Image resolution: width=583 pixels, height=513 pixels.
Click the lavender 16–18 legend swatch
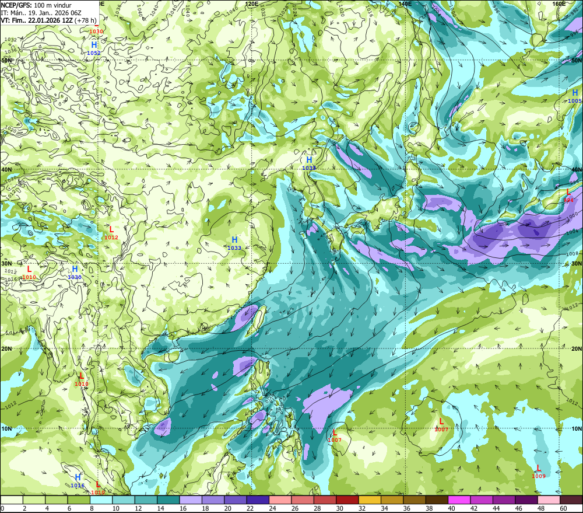pyautogui.click(x=191, y=500)
